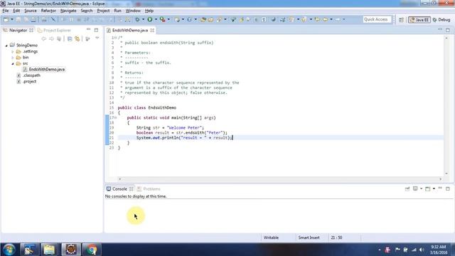Collapse the comment fold marker at line 1

115,38
